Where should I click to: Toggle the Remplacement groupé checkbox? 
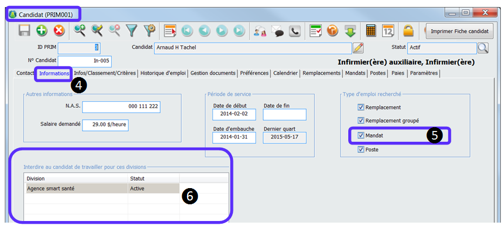[x=361, y=121]
